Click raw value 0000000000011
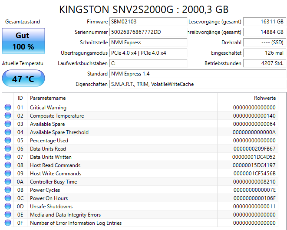This screenshot has width=287, height=230. pyautogui.click(x=254, y=207)
